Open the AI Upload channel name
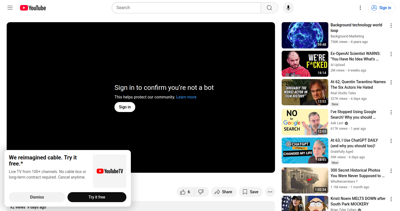Screen dimensions: 400x211 pyautogui.click(x=338, y=65)
